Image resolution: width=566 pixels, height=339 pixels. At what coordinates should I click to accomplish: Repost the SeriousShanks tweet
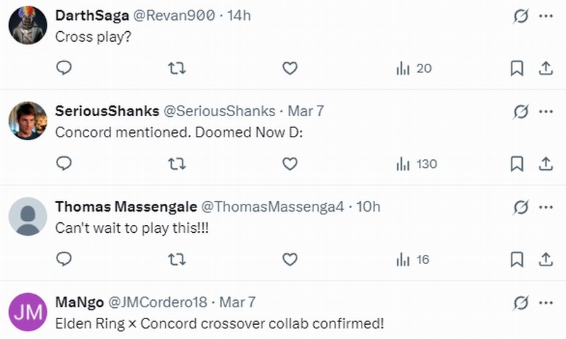pos(176,163)
